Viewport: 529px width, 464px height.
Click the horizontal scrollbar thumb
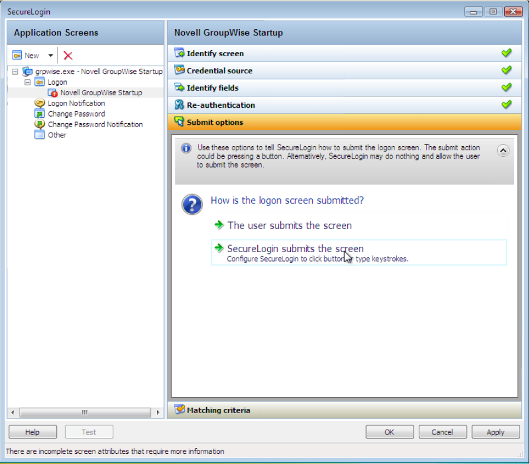click(85, 413)
